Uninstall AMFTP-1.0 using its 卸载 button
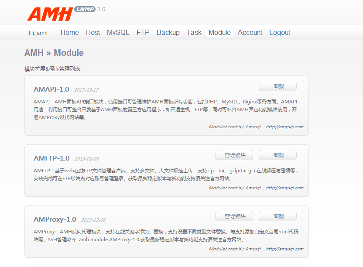The width and height of the screenshot is (363, 267). click(277, 155)
